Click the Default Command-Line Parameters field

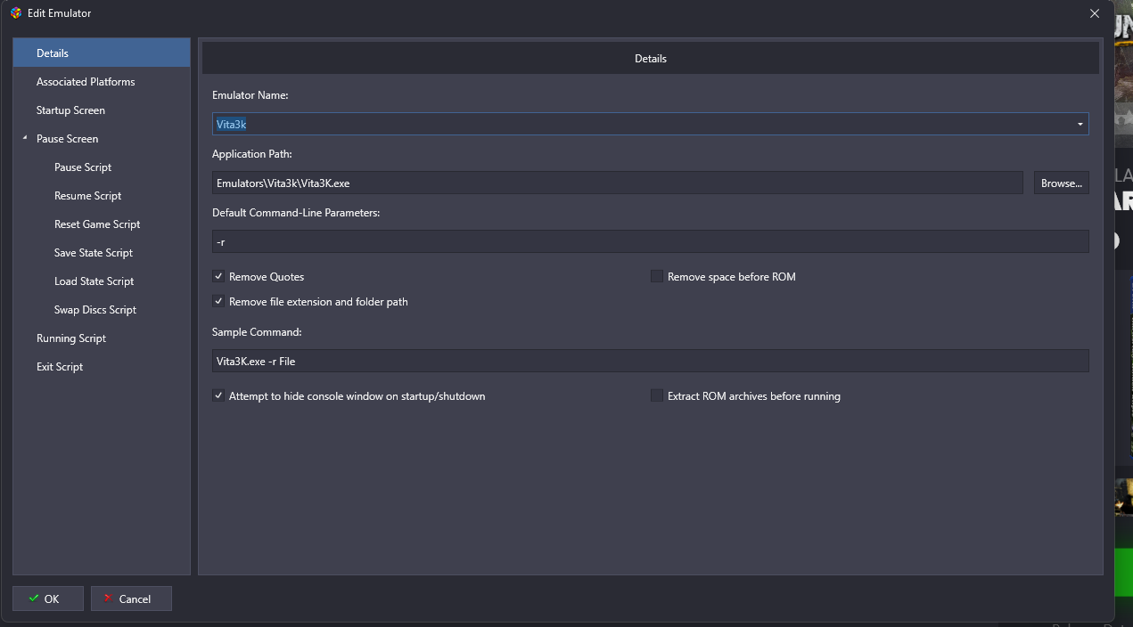point(651,241)
